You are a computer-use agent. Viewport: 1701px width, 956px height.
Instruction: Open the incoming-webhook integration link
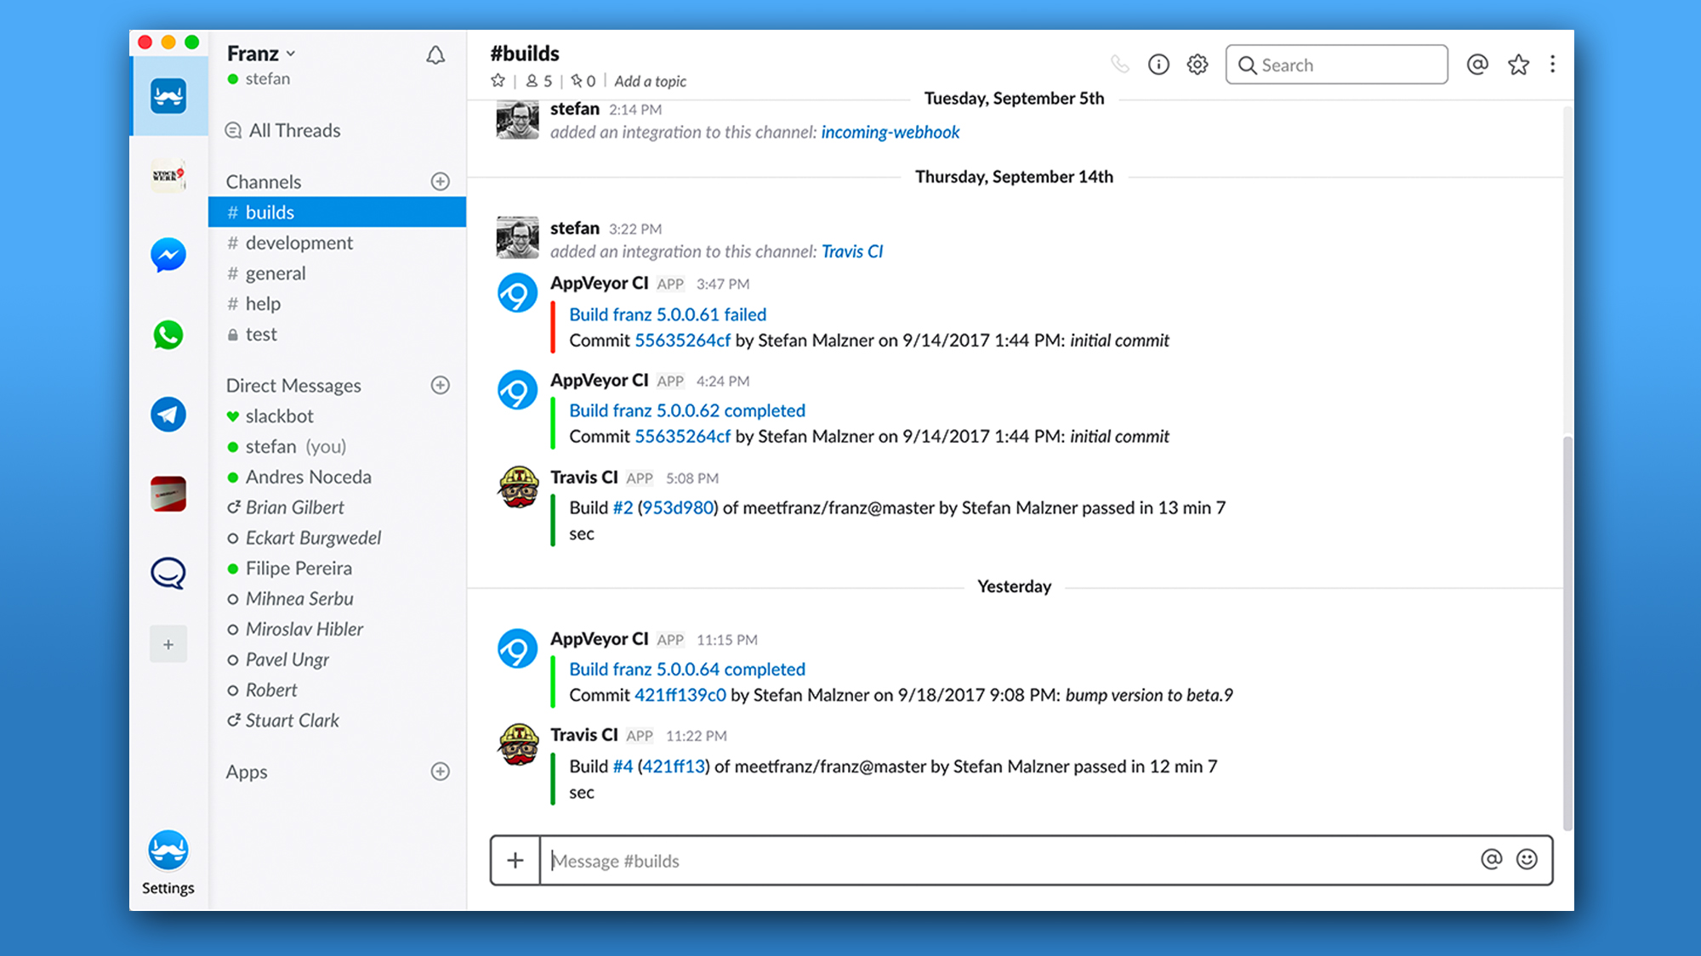point(890,133)
